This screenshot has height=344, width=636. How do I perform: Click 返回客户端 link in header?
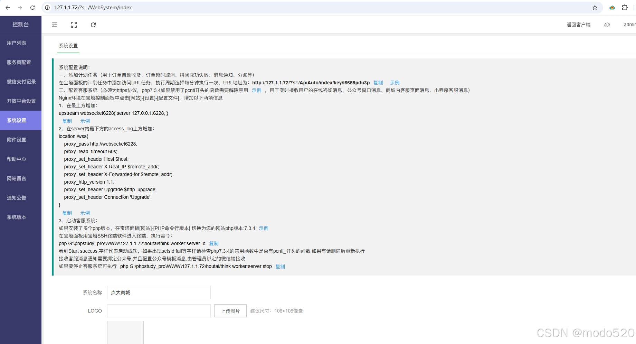578,25
